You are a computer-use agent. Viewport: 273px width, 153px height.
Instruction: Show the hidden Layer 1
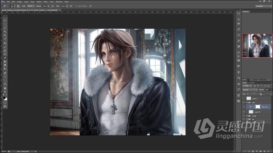click(x=244, y=99)
